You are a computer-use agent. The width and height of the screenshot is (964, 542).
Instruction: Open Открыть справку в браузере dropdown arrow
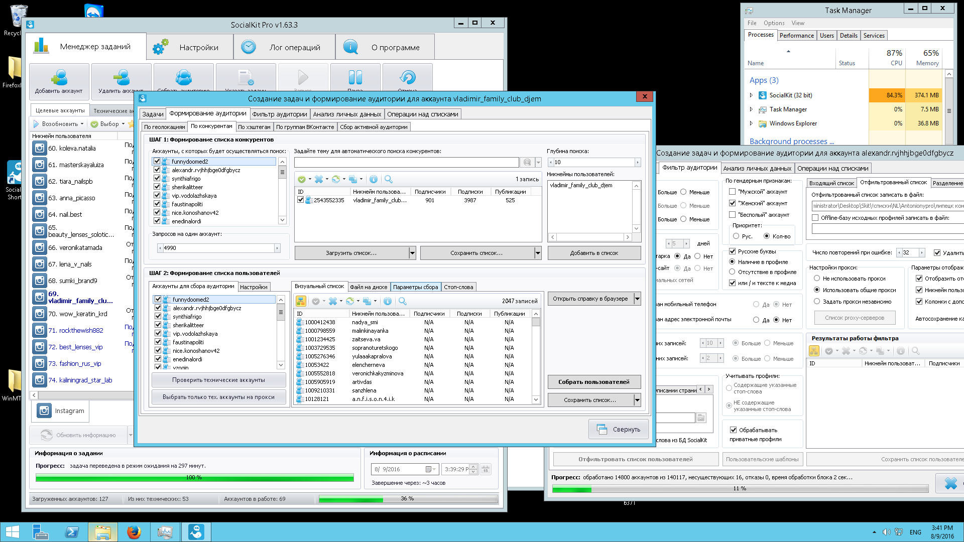(x=637, y=299)
